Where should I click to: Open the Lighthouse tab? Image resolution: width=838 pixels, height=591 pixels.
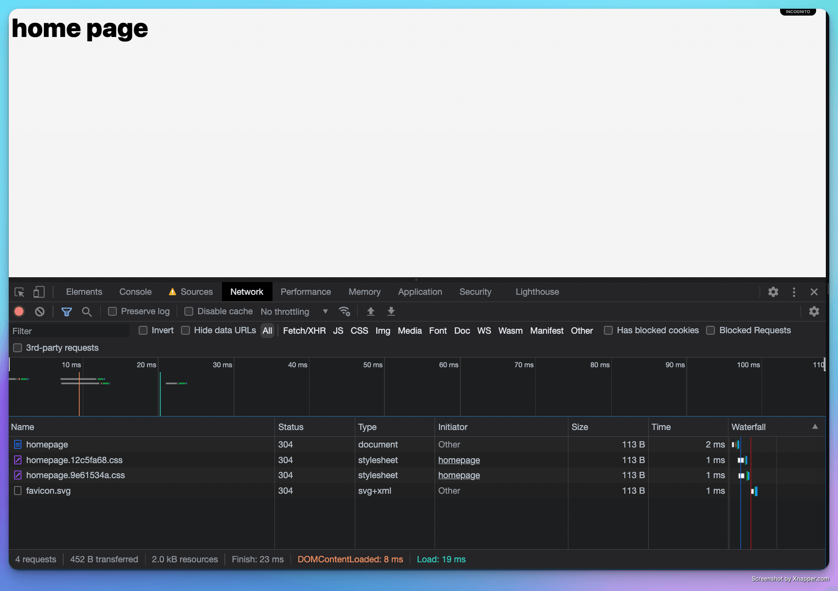537,292
